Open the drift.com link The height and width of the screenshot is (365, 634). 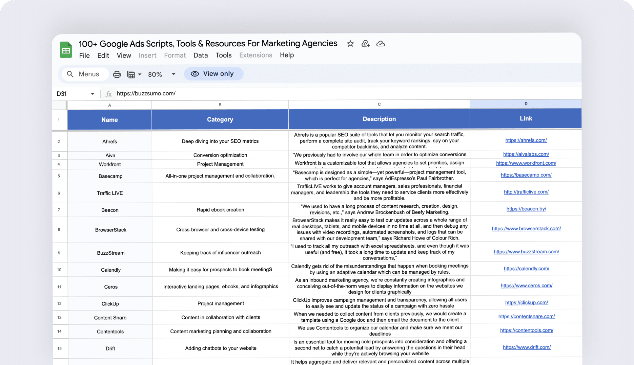tap(527, 347)
